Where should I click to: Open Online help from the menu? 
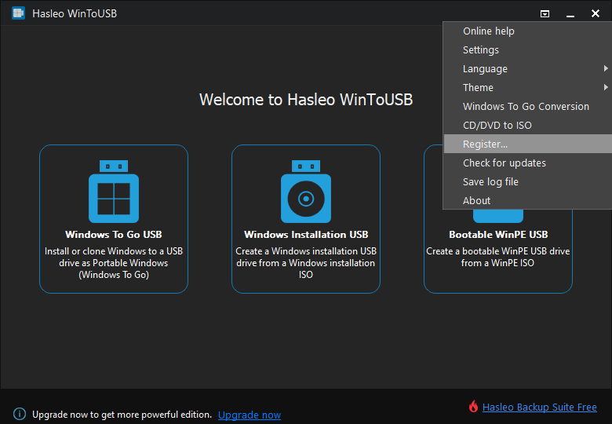pos(528,31)
